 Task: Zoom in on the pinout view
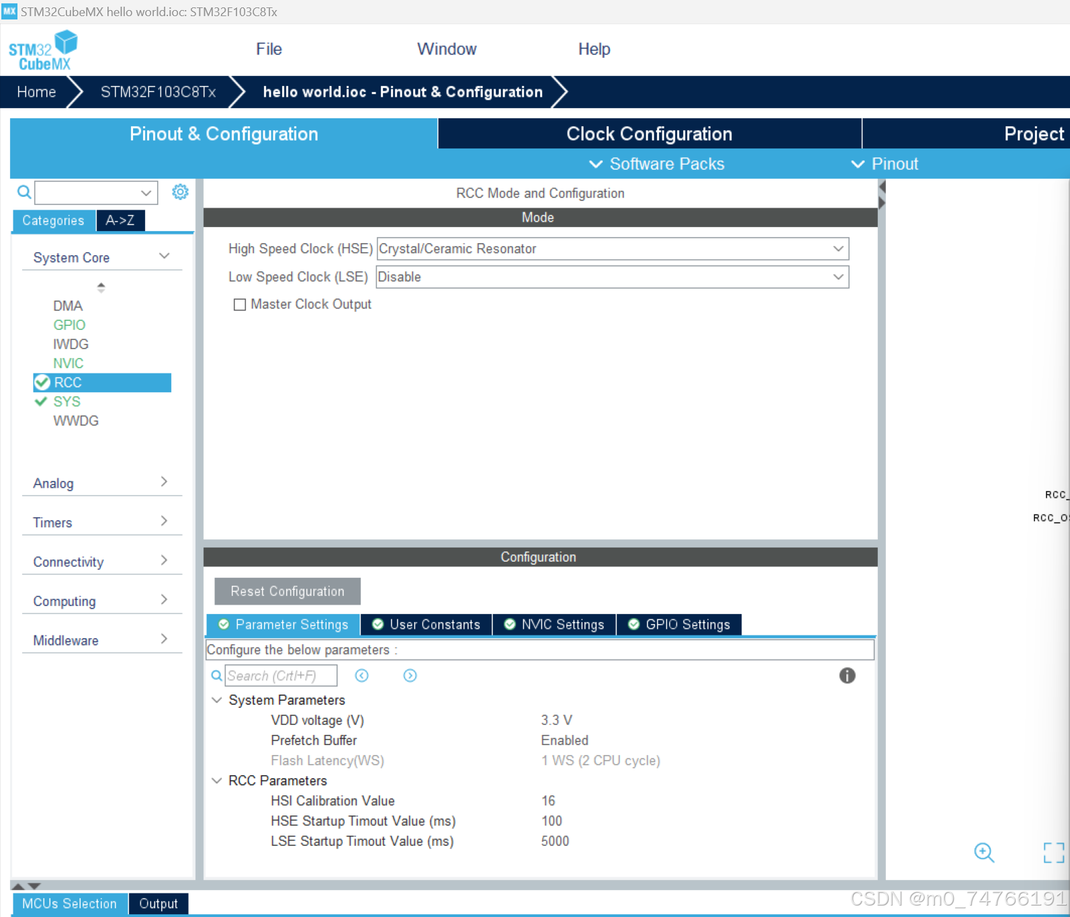(x=984, y=853)
